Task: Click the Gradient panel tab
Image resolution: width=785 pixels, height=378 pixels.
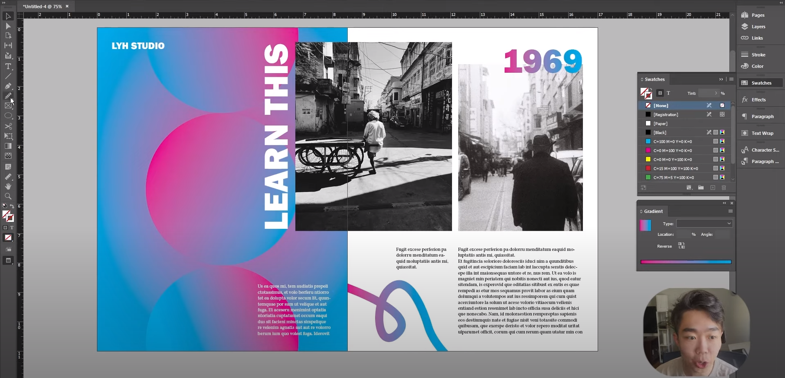Action: click(653, 211)
